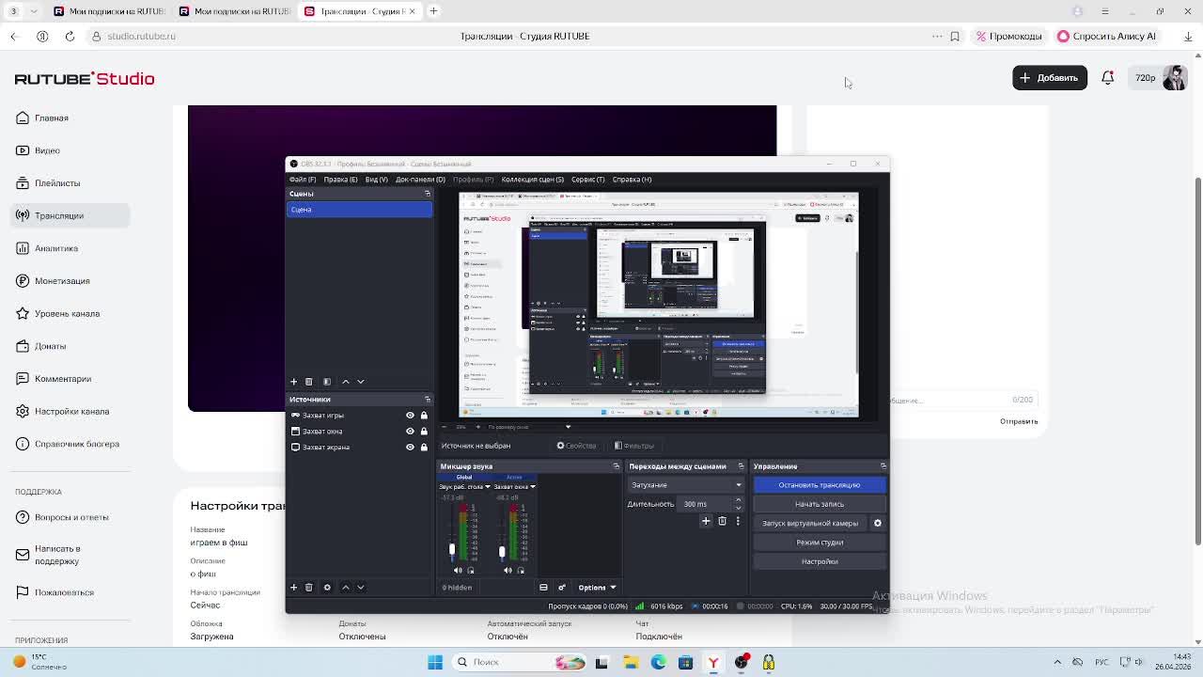The image size is (1203, 677).
Task: Toggle lock on 'Захват окна' source
Action: click(424, 432)
